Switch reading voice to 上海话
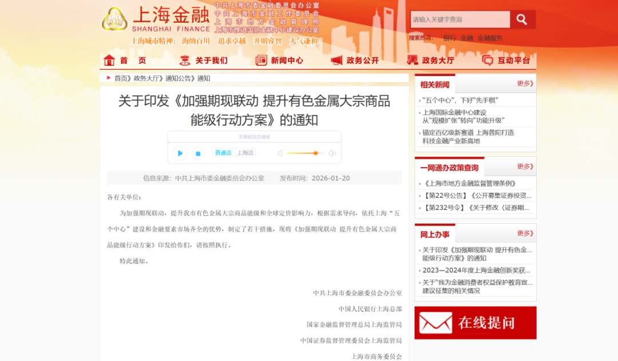Viewport: 618px width, 361px height. pos(245,153)
